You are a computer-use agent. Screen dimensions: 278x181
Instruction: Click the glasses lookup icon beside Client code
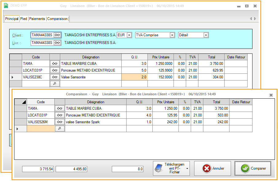[57, 35]
